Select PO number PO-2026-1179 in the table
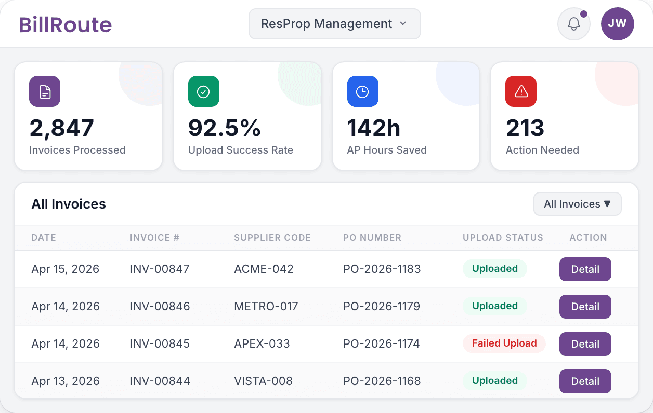Screen dimensions: 653x413 click(x=382, y=306)
